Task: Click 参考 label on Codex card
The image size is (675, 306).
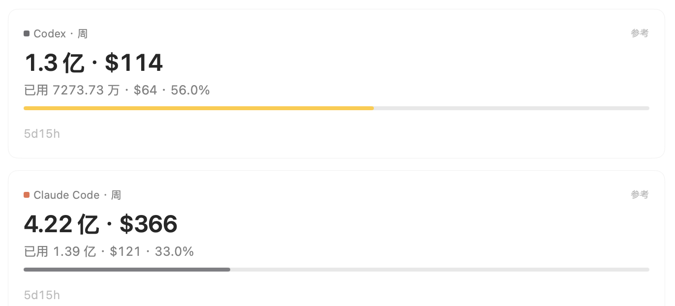Action: click(640, 33)
